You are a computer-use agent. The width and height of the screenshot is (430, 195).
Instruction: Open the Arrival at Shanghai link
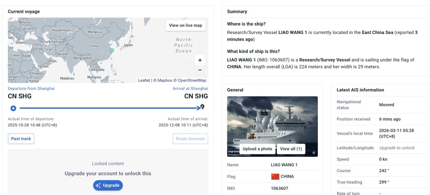point(190,89)
